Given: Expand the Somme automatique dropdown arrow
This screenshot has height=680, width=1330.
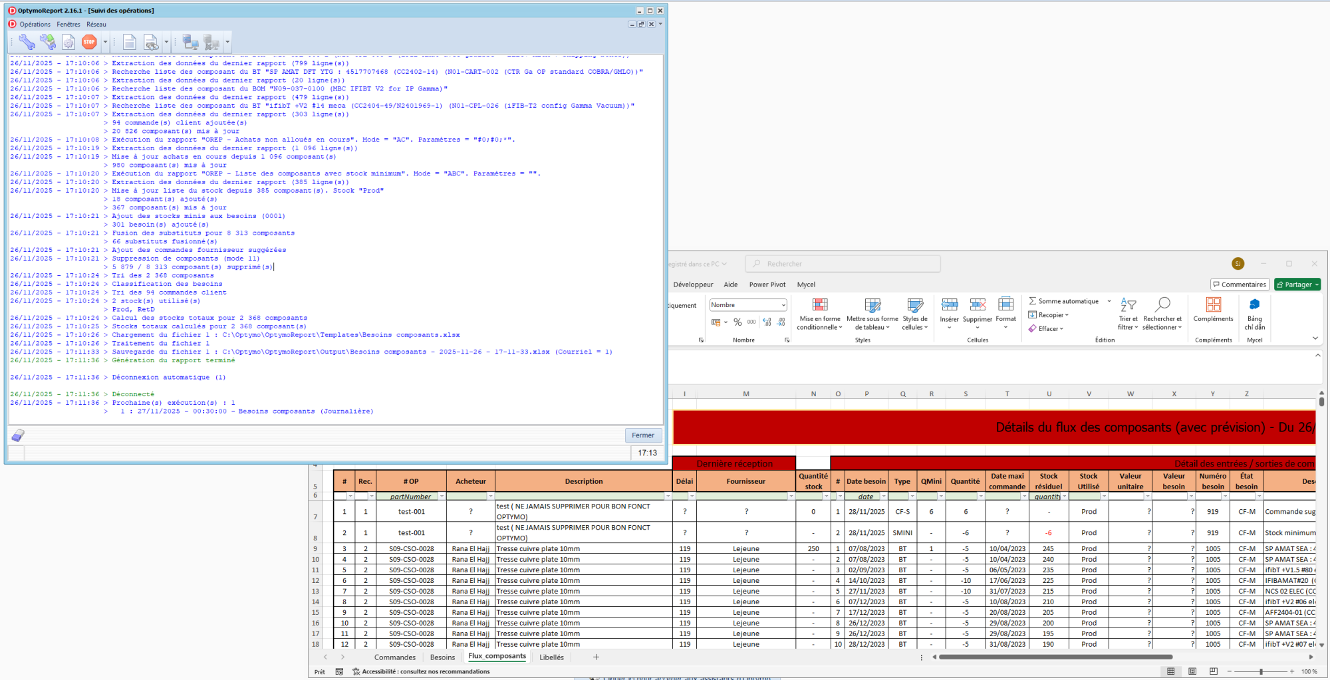Looking at the screenshot, I should pos(1109,301).
